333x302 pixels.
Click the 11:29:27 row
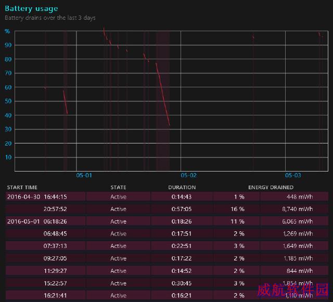pos(167,271)
